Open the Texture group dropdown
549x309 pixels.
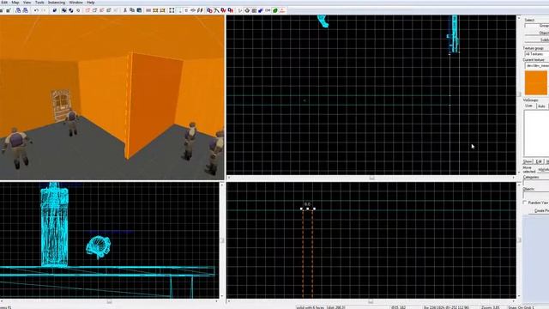537,54
